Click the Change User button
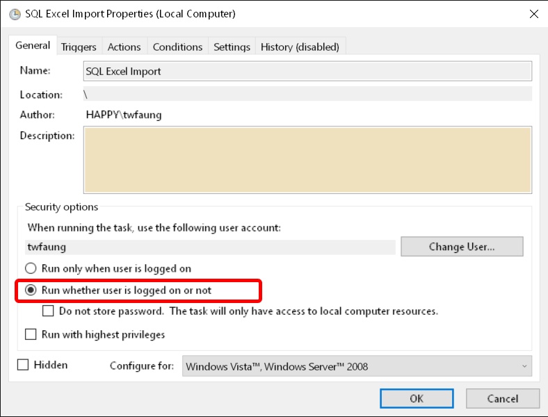The height and width of the screenshot is (417, 548). tap(462, 247)
